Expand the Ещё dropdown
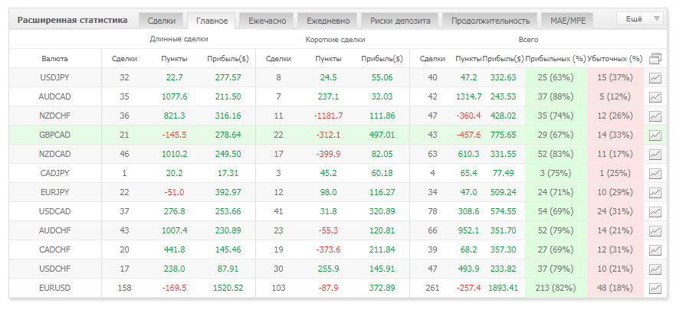The width and height of the screenshot is (699, 313). [640, 18]
